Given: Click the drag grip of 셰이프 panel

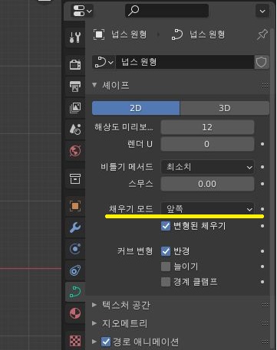Looking at the screenshot, I should [265, 85].
